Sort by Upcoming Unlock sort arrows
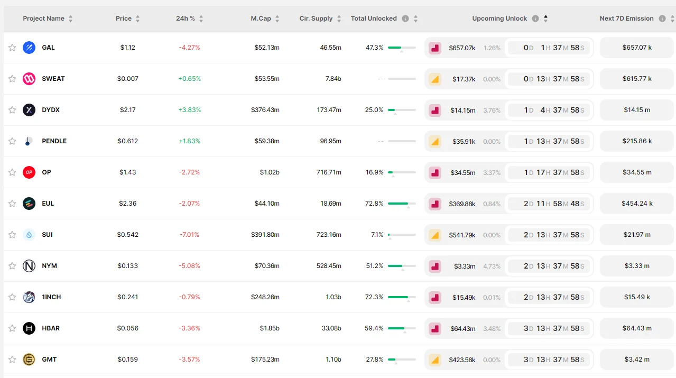The width and height of the screenshot is (676, 378). (x=545, y=19)
